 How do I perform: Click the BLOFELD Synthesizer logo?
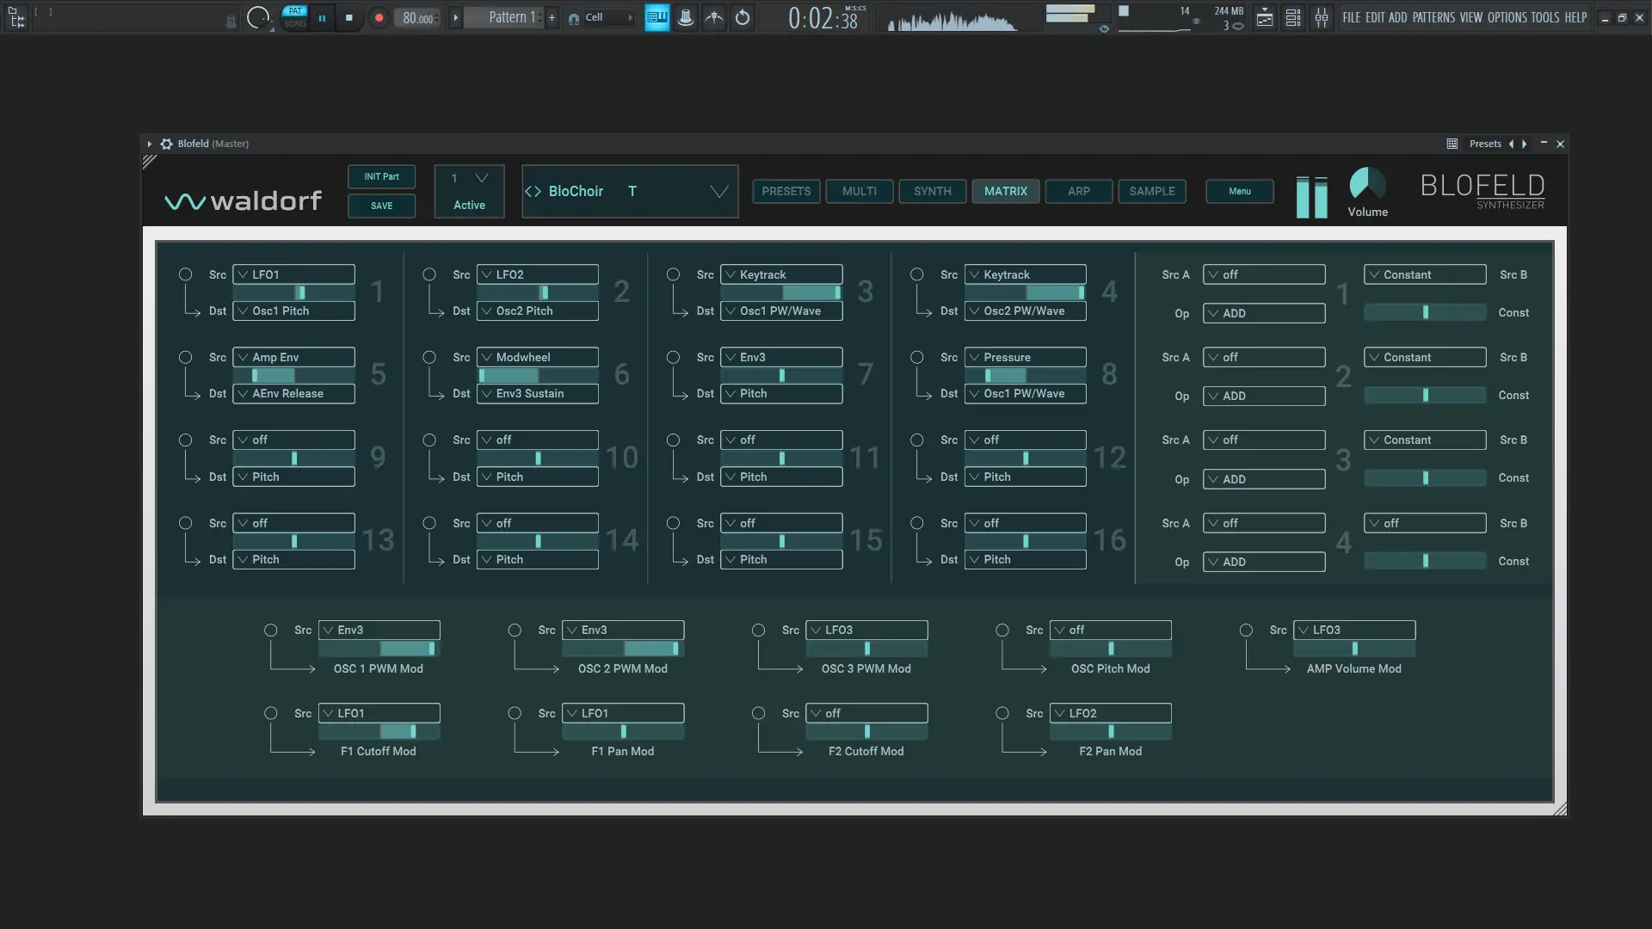(x=1482, y=191)
